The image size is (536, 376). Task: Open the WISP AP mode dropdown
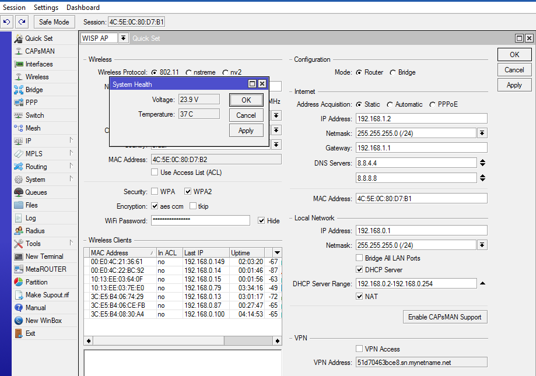pyautogui.click(x=123, y=38)
